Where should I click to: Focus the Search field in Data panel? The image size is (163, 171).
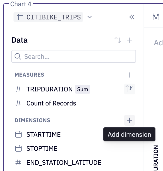[74, 56]
